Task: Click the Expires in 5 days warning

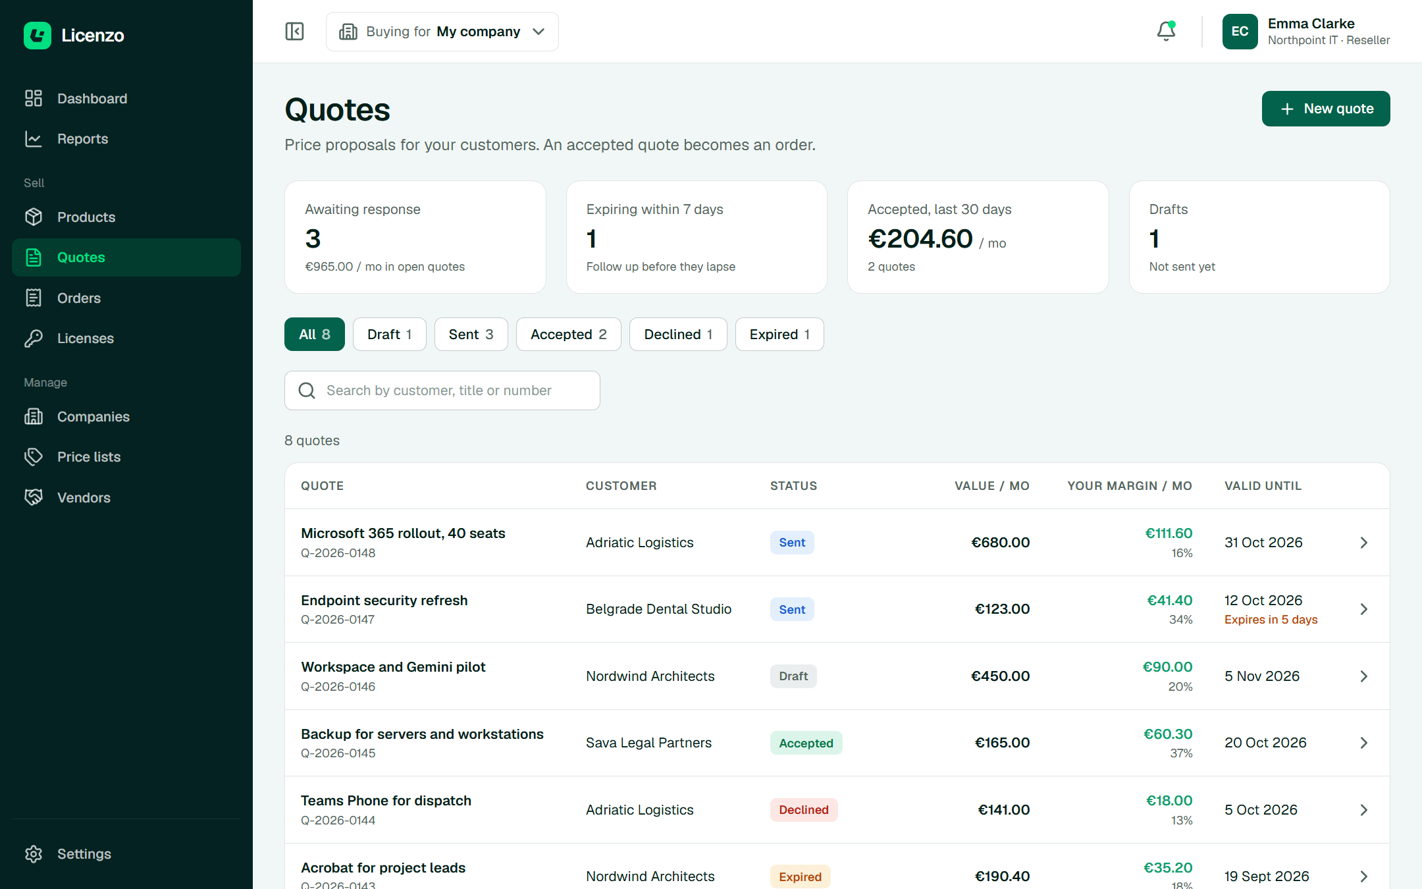Action: click(x=1271, y=620)
